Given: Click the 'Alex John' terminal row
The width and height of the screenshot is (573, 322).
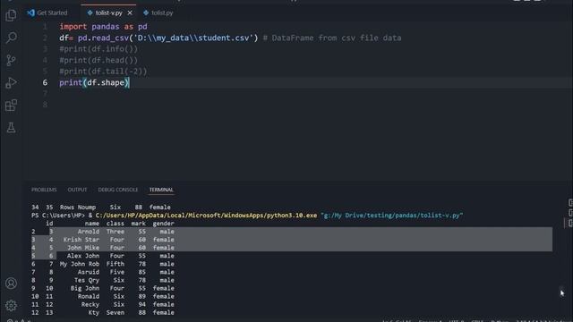Looking at the screenshot, I should (103, 256).
